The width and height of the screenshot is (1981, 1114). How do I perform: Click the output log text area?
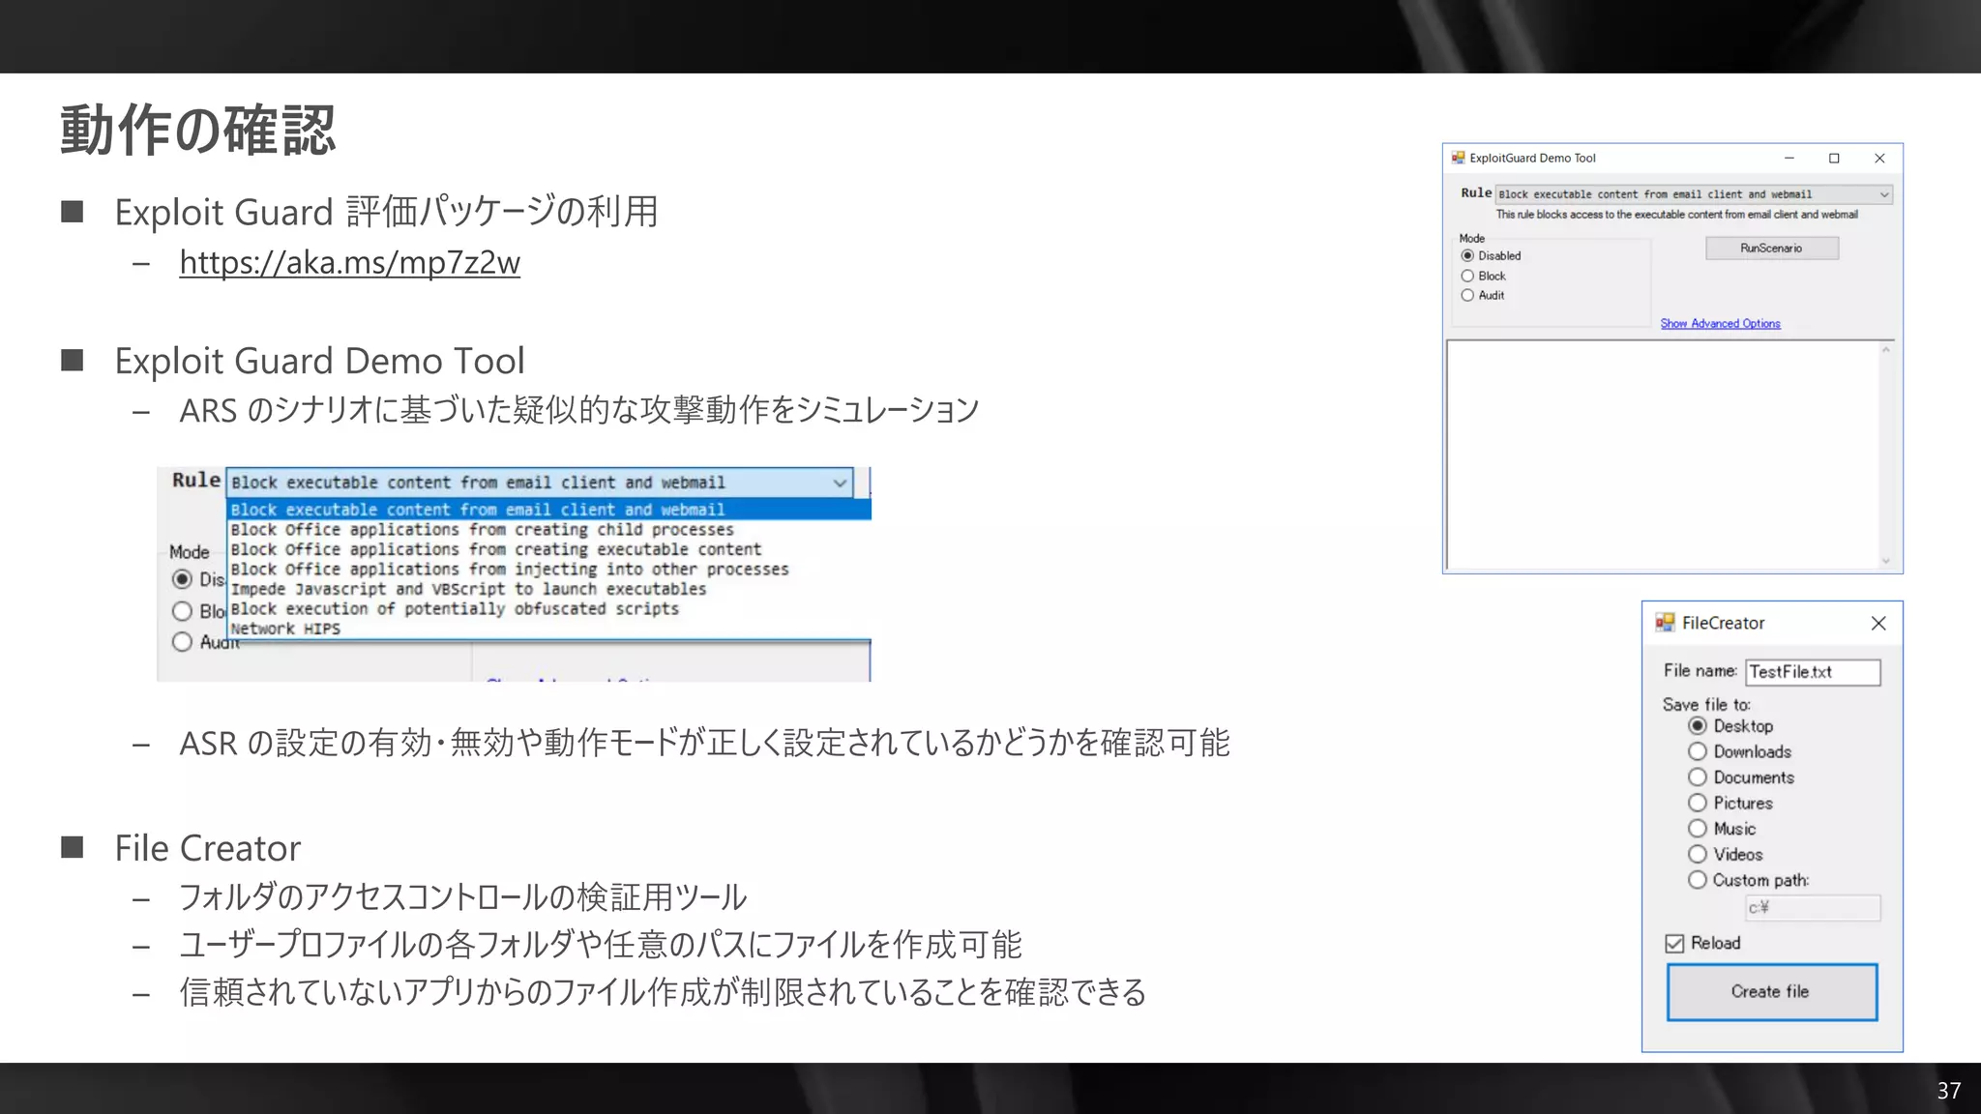tap(1663, 454)
